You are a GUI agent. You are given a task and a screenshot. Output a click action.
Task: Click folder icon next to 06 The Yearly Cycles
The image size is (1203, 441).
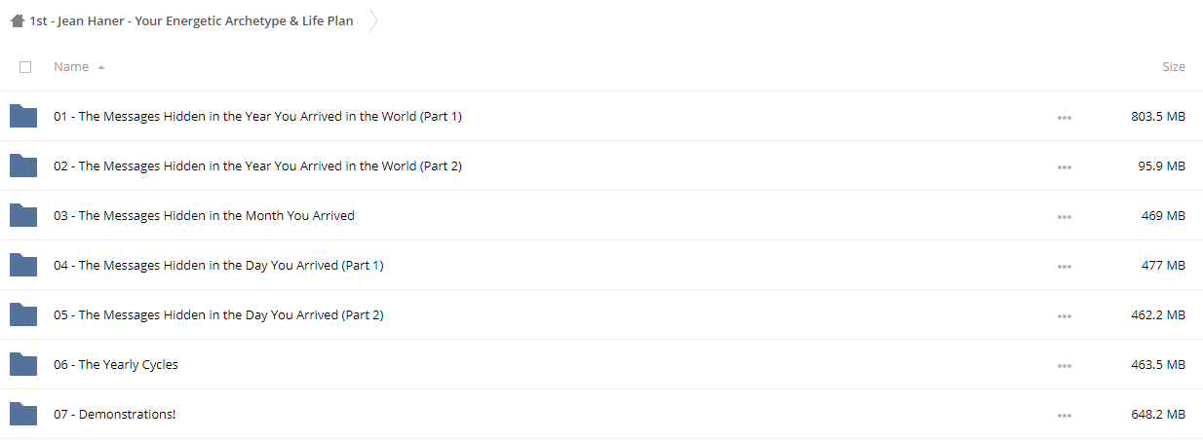coord(23,364)
